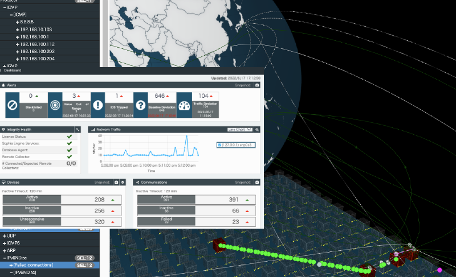The width and height of the screenshot is (456, 277).
Task: Click the IDS Tripped exclamation icon
Action: [99, 106]
